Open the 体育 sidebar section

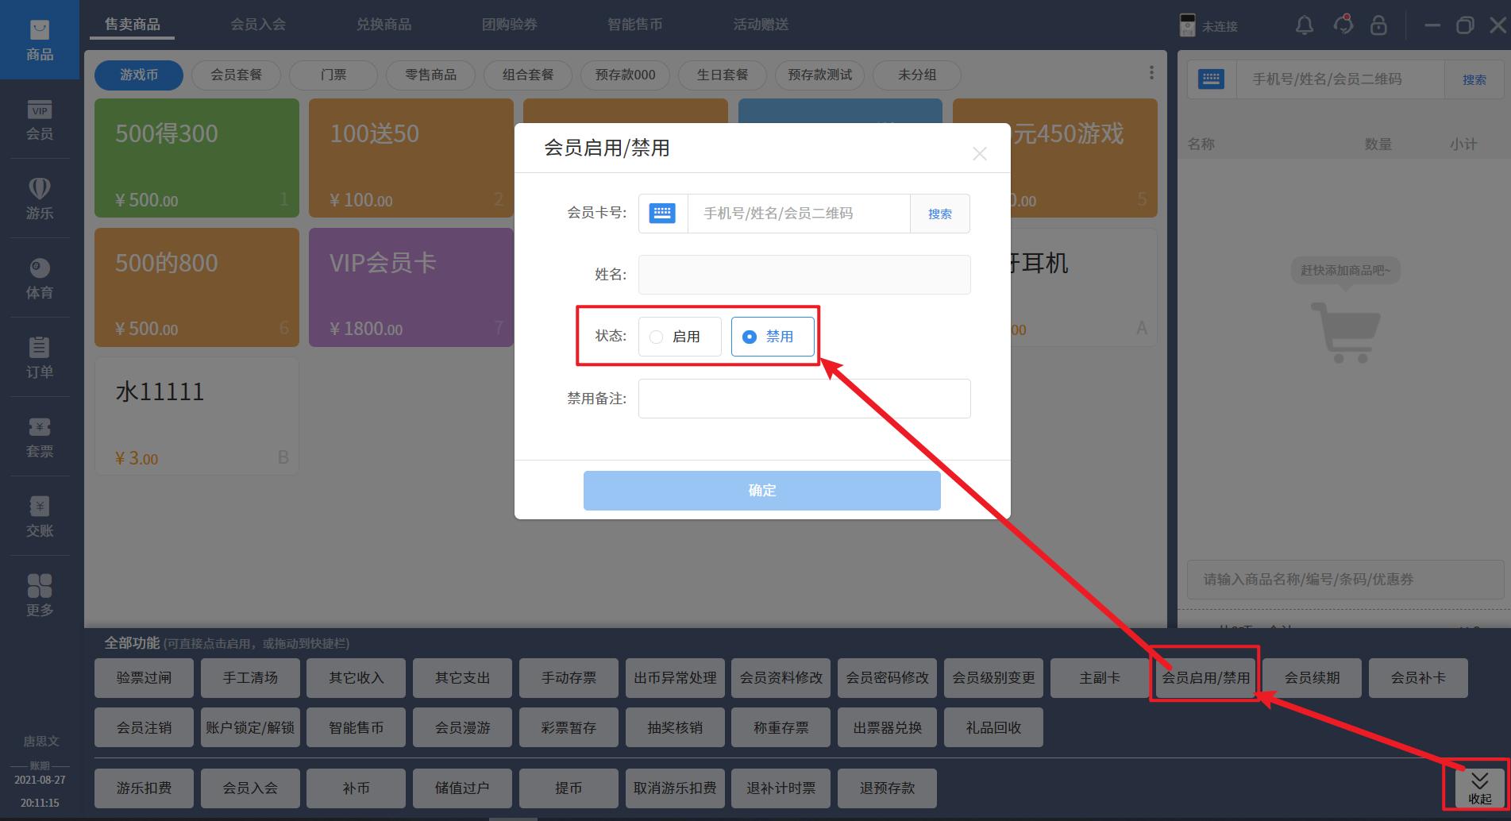(x=40, y=278)
